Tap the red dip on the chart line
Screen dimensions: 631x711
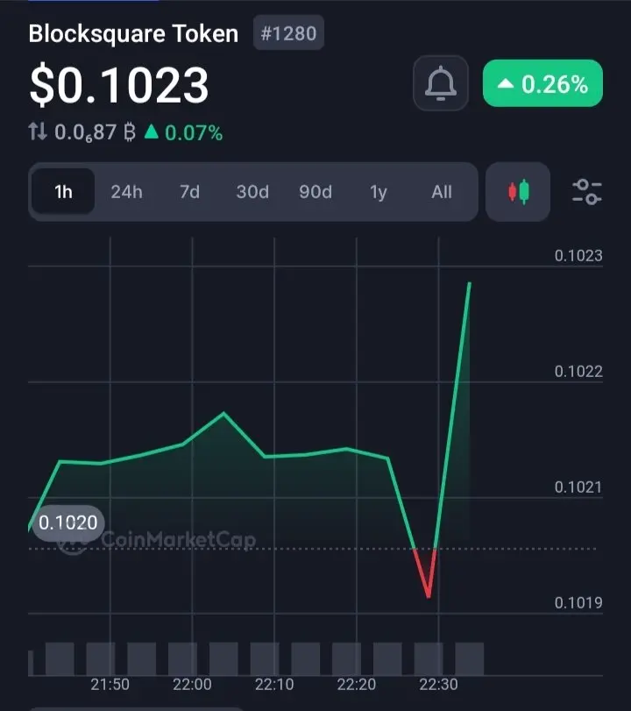click(429, 573)
